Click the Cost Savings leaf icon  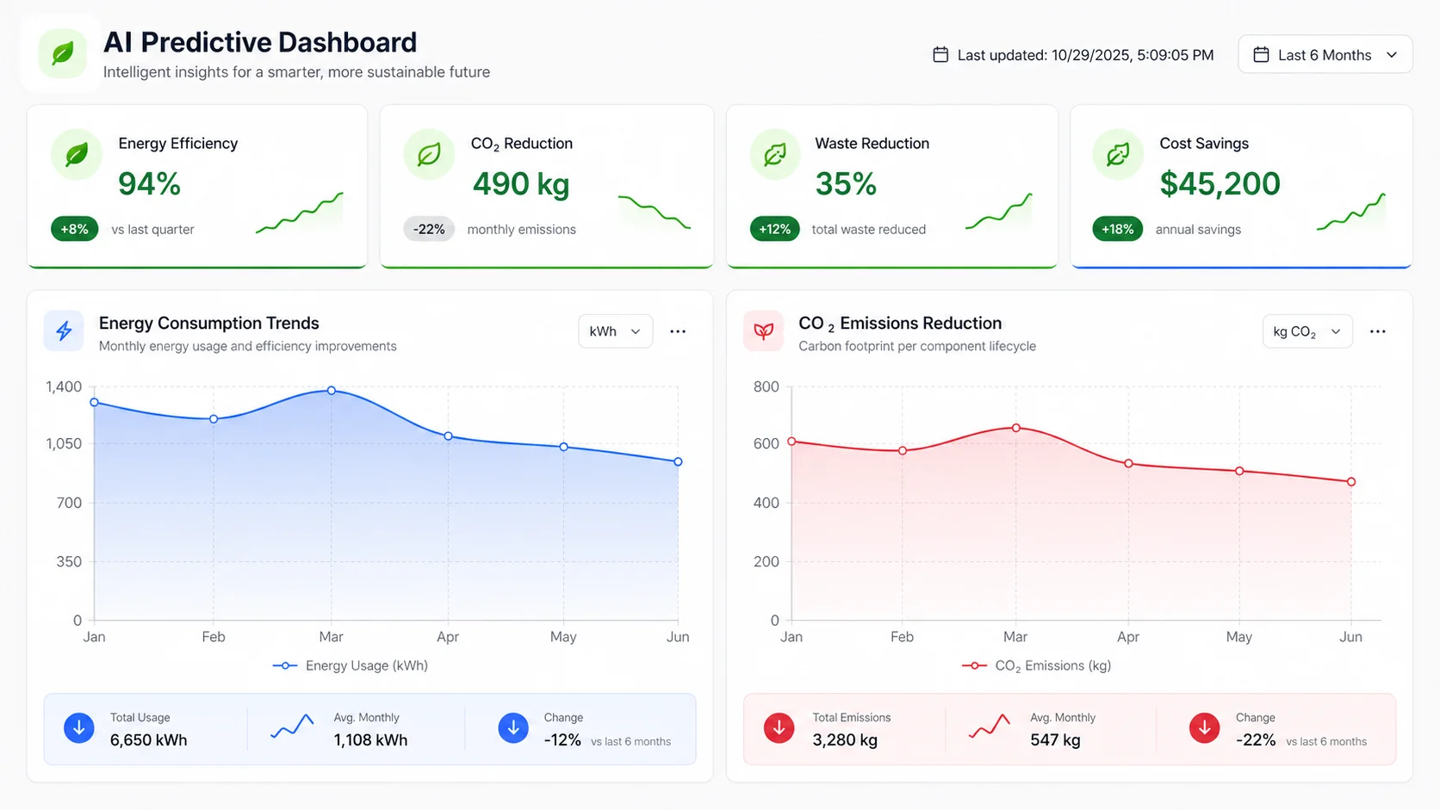pos(1117,155)
